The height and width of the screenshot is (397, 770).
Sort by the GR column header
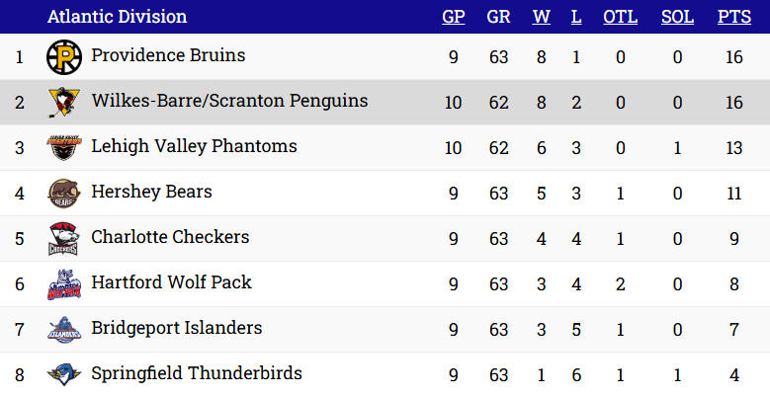click(x=498, y=17)
